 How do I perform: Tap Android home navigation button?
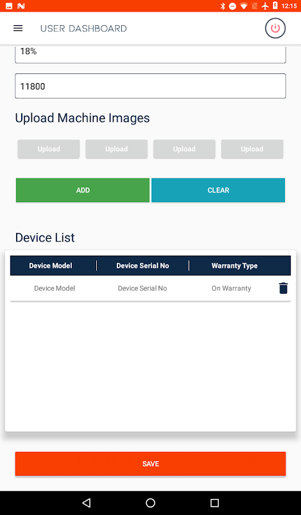coord(150,503)
